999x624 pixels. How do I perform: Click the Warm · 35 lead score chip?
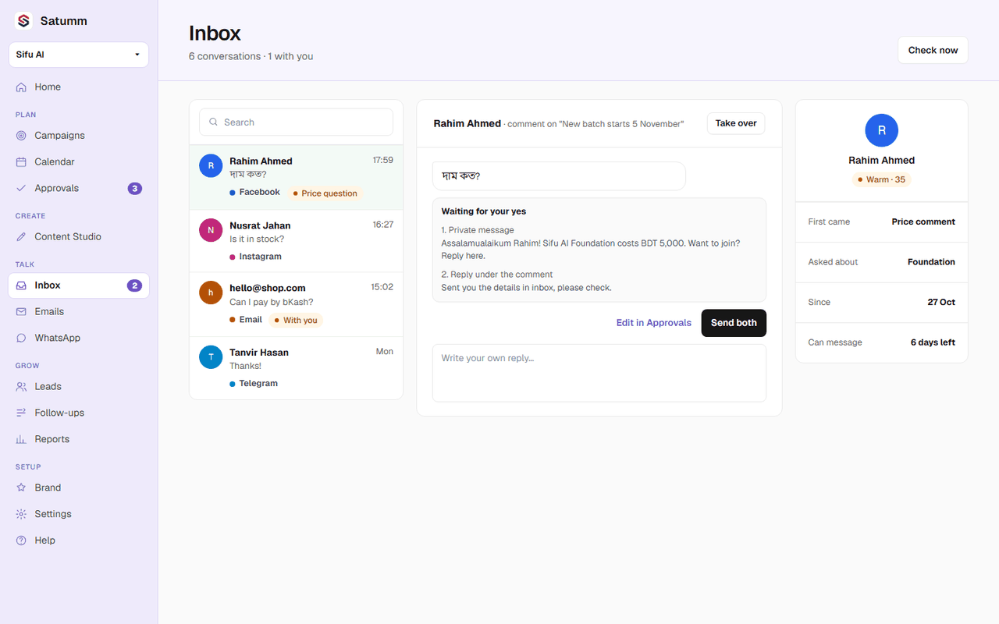pos(882,179)
